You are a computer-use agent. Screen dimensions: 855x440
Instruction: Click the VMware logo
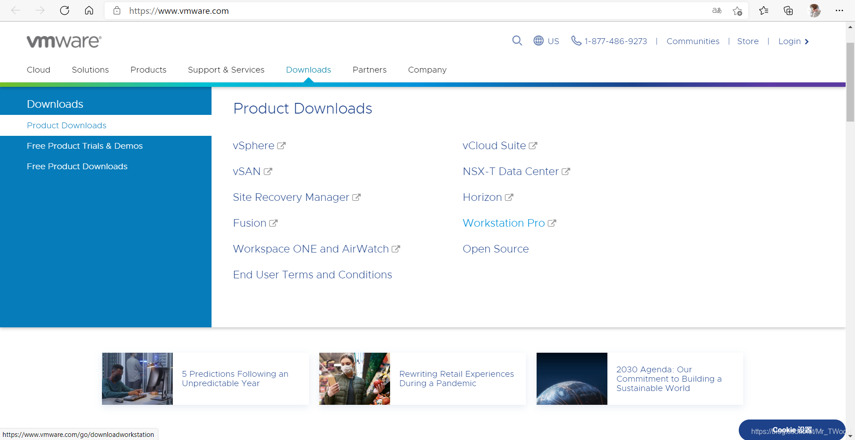[64, 41]
